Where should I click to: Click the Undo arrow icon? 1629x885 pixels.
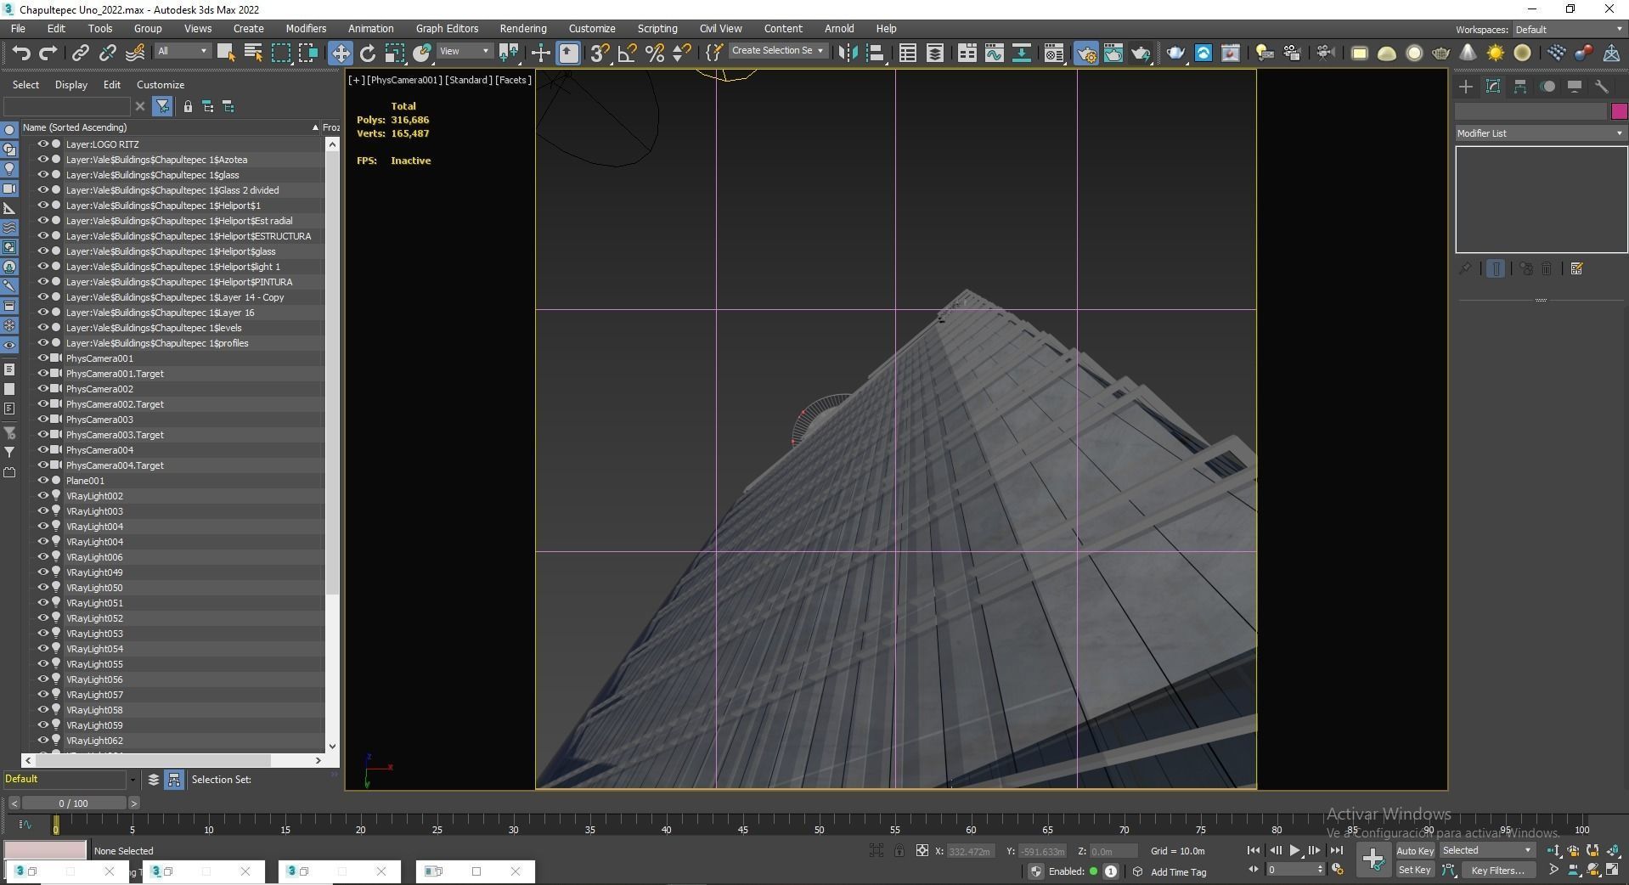click(21, 54)
